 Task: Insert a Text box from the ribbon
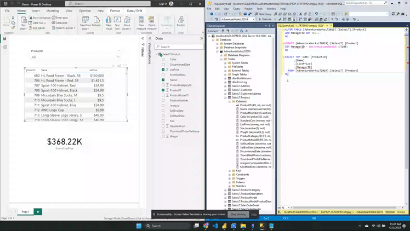point(117,21)
